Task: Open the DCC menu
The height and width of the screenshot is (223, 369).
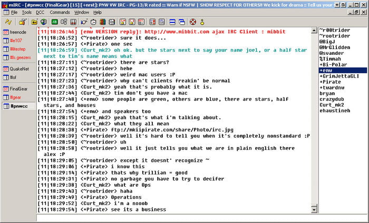Action: 40,12
